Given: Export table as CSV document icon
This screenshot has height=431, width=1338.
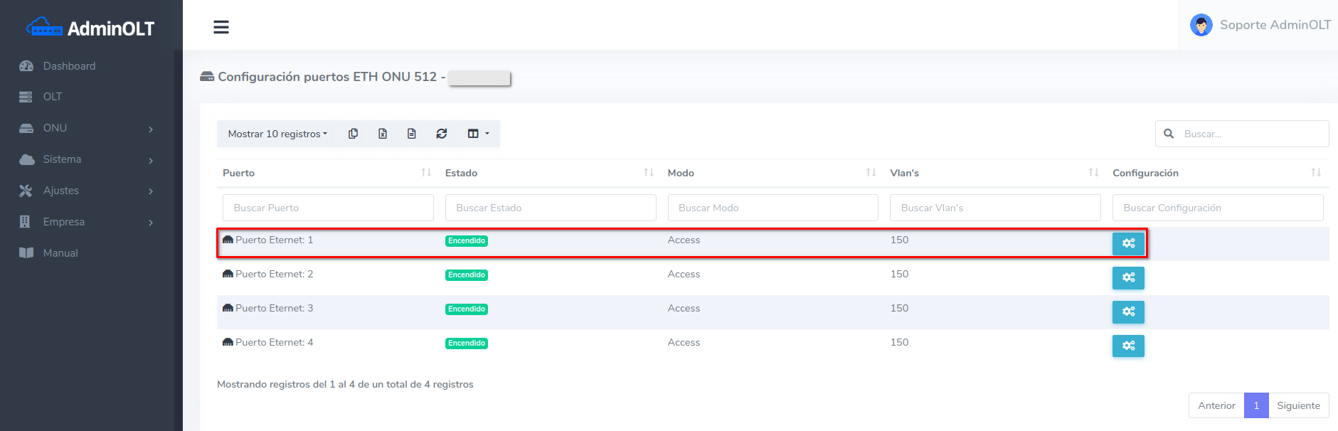Looking at the screenshot, I should (x=412, y=134).
